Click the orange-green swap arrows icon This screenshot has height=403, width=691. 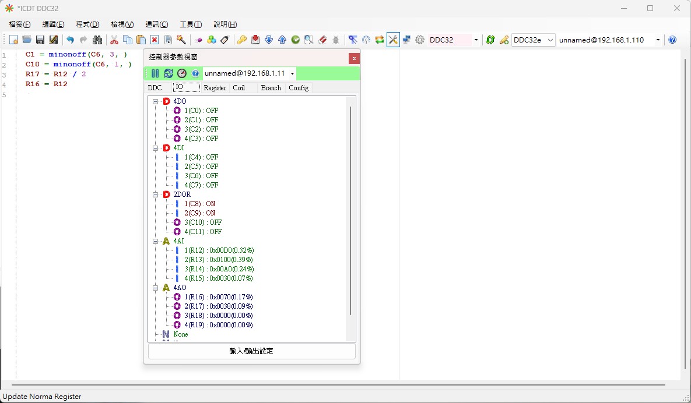[x=380, y=40]
